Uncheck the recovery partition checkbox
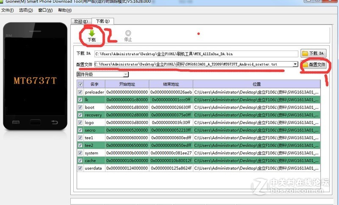339x205 pixels. (x=80, y=115)
